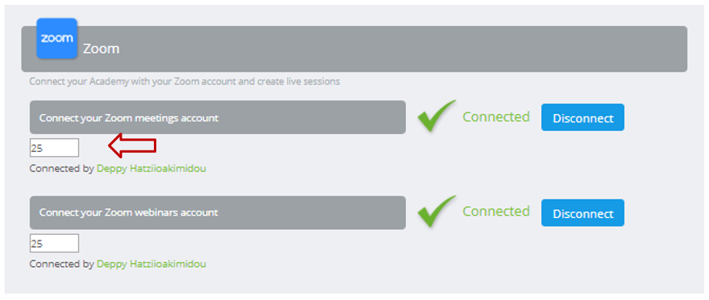The image size is (709, 300).
Task: Disconnect the Zoom meetings account
Action: 583,117
